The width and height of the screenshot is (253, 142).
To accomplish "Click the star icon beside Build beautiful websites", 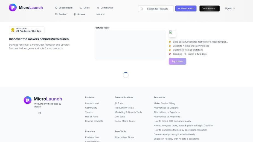I will click(x=170, y=42).
